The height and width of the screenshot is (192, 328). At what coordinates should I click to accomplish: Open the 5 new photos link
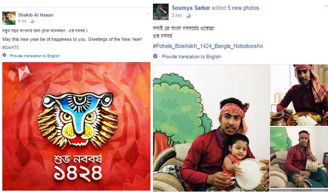coord(244,8)
